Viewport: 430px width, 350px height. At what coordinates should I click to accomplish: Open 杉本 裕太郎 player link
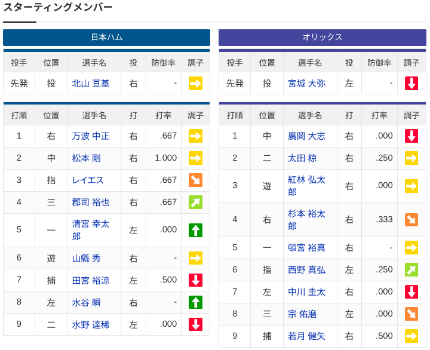[x=306, y=220]
